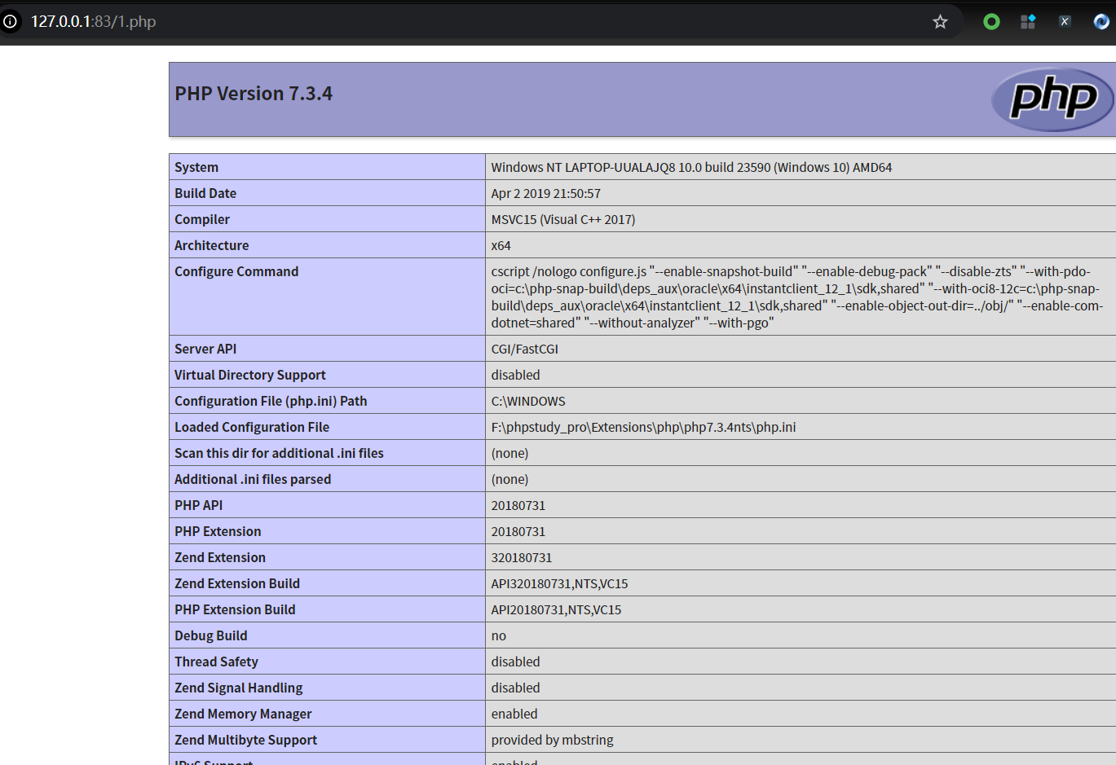Select the no value for Debug Build
1116x765 pixels.
coord(498,635)
